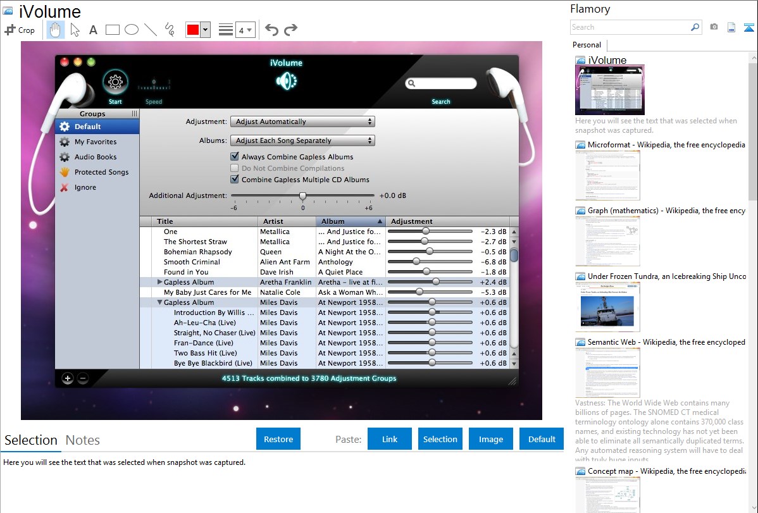
Task: Activate the hand pan tool
Action: tap(55, 30)
